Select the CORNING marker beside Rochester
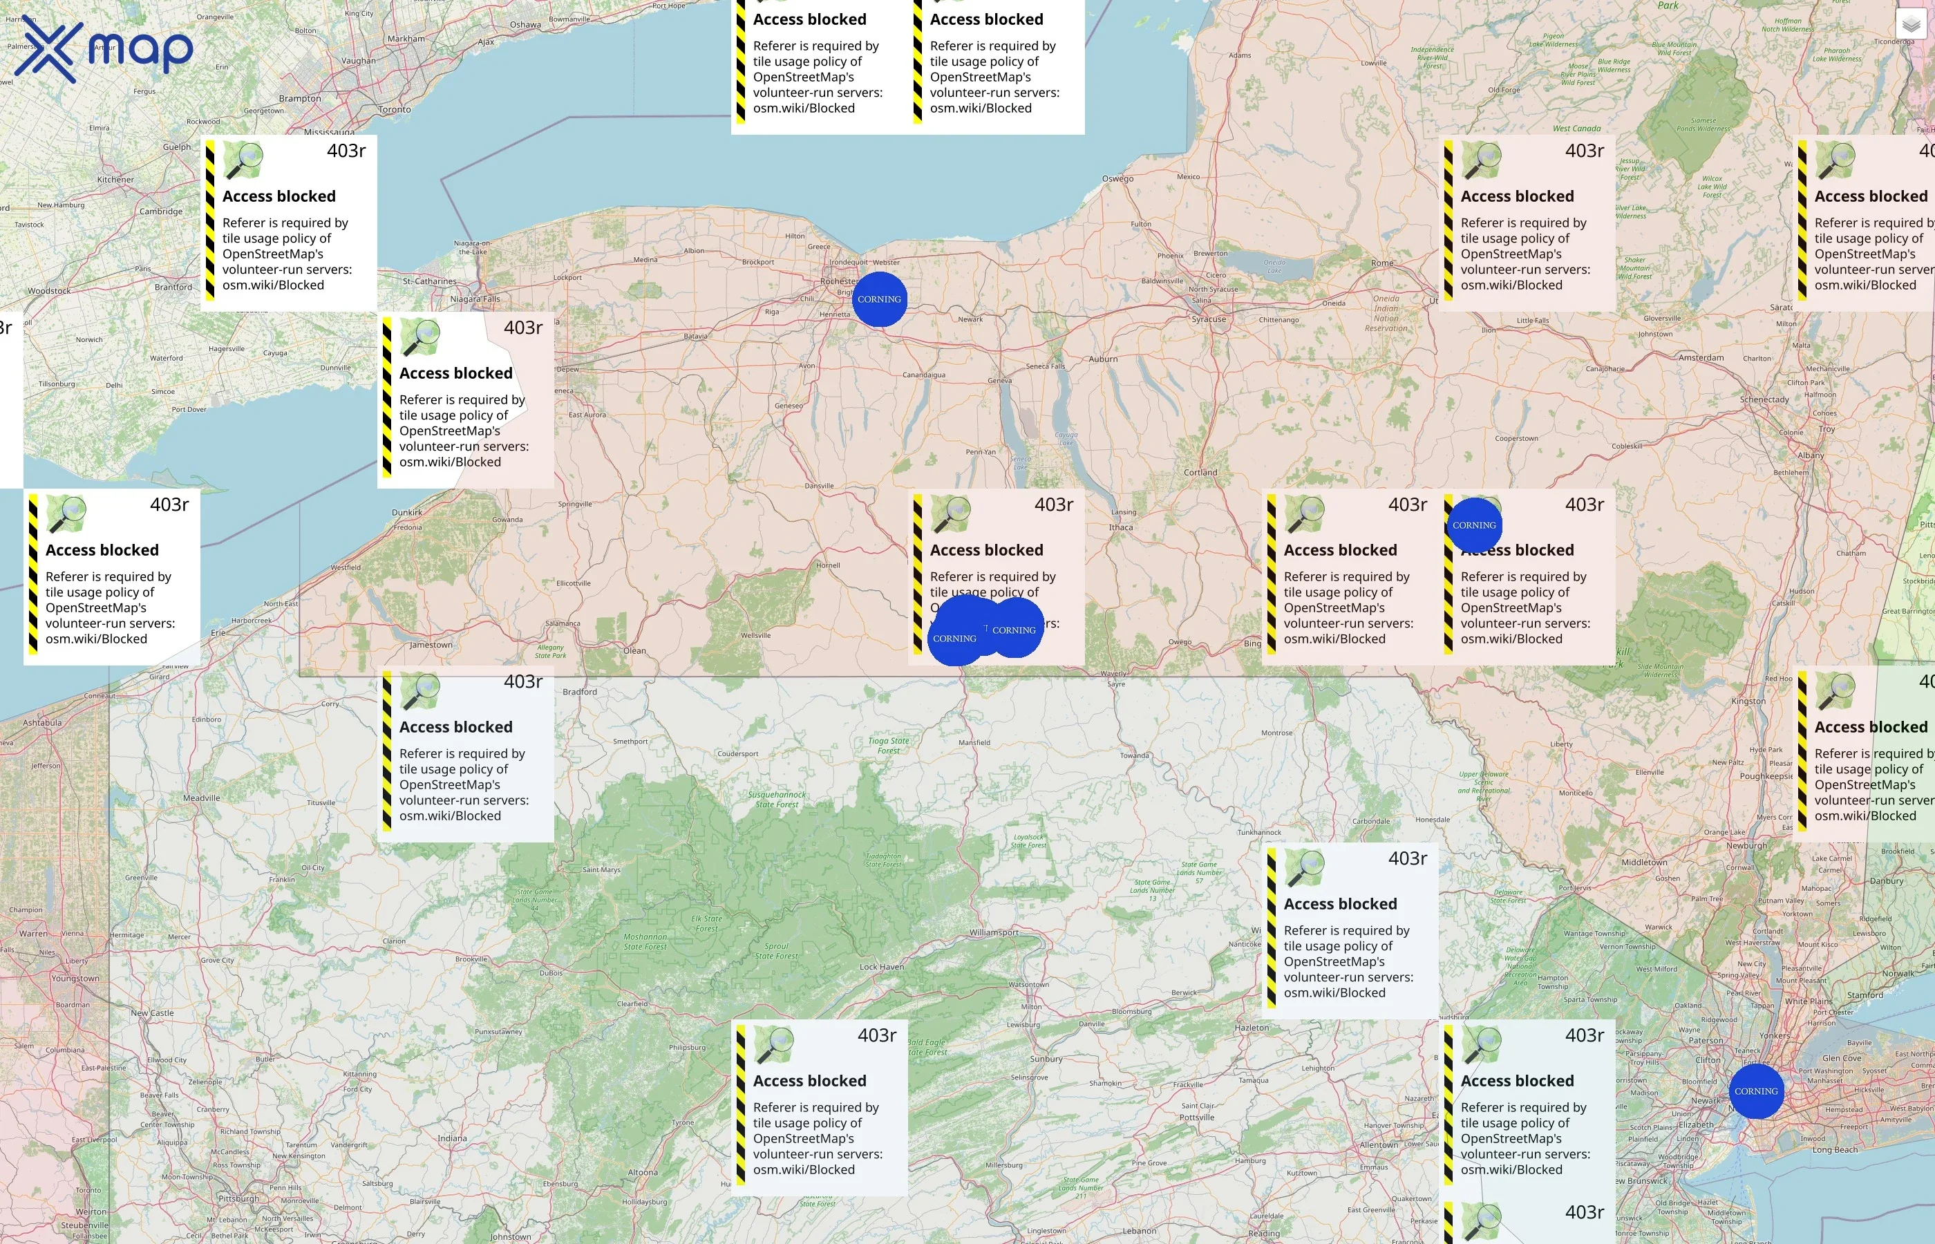1935x1244 pixels. [x=880, y=299]
